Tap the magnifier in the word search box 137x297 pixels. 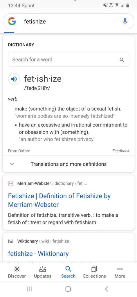tap(122, 60)
